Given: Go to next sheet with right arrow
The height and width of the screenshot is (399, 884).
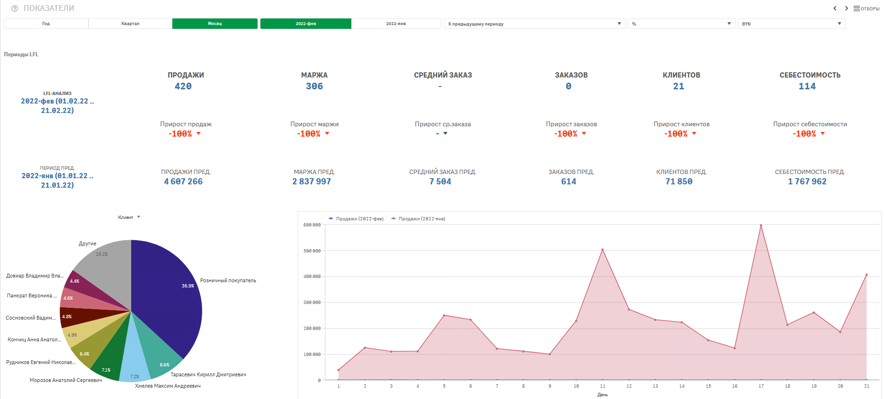Looking at the screenshot, I should (847, 9).
